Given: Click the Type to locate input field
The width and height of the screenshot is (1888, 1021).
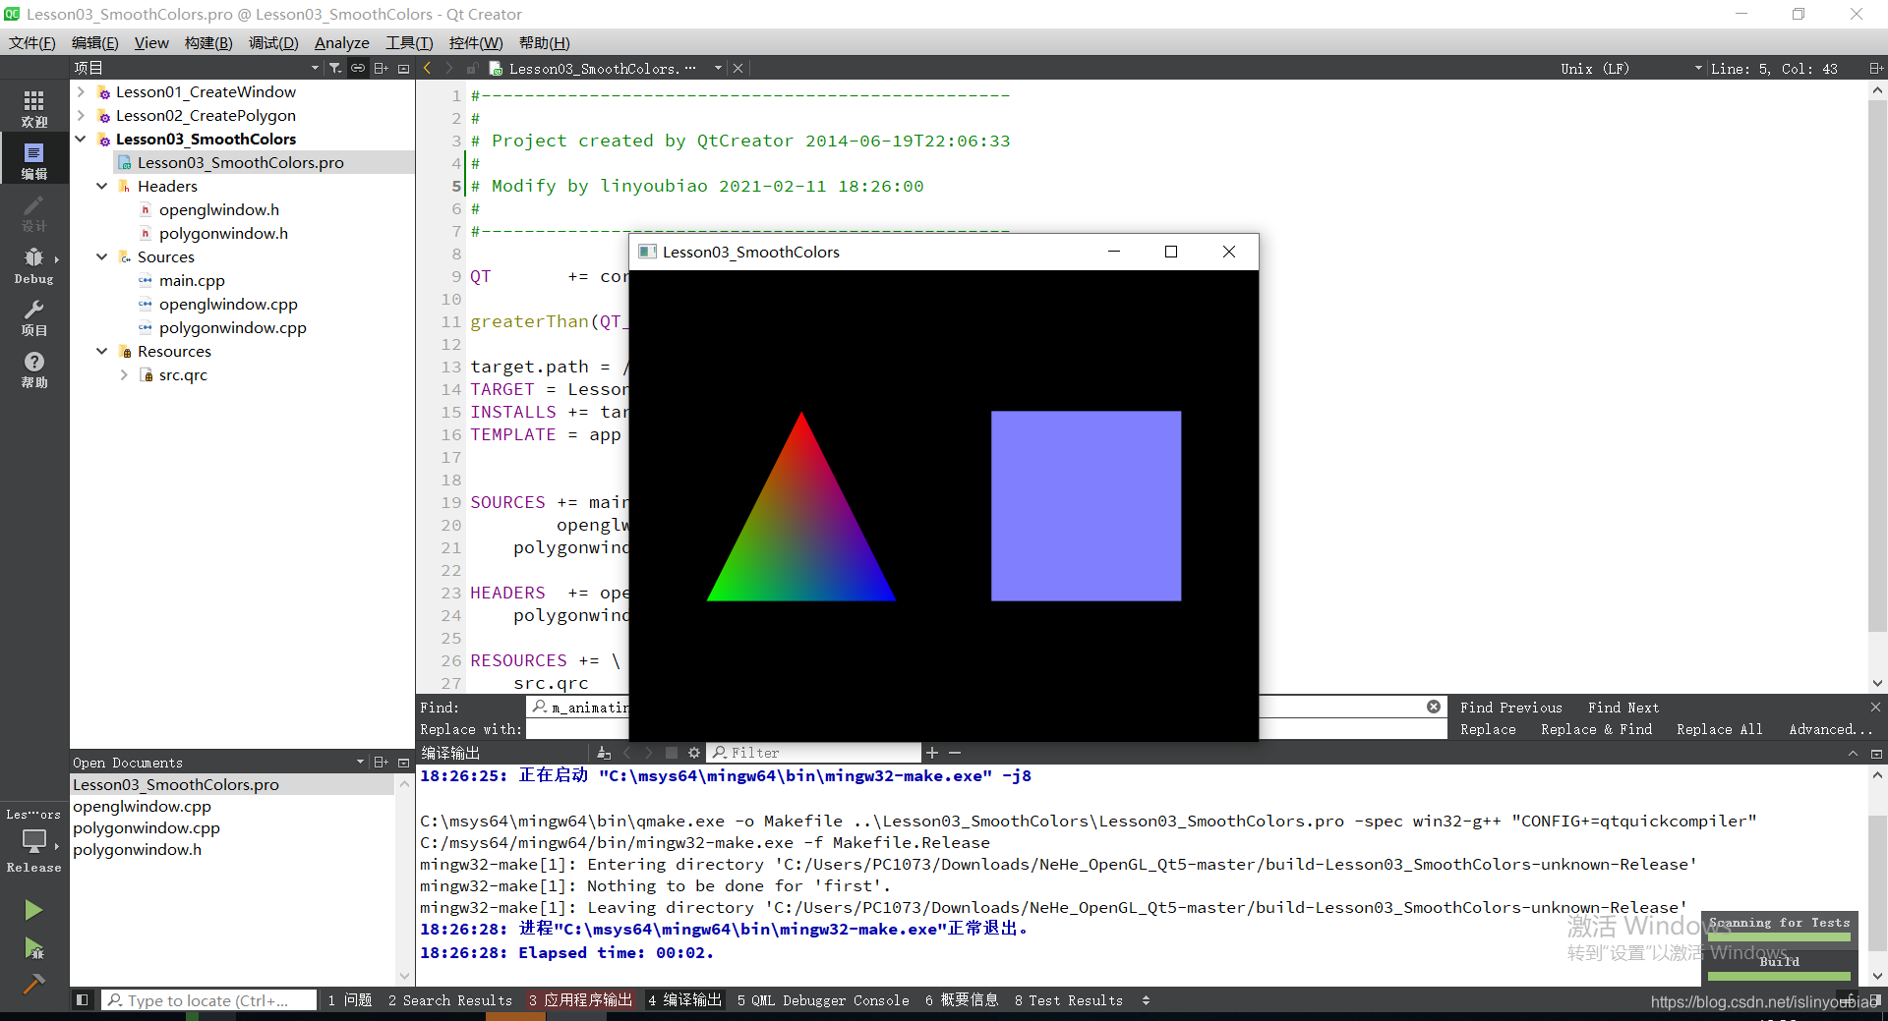Looking at the screenshot, I should [x=209, y=999].
